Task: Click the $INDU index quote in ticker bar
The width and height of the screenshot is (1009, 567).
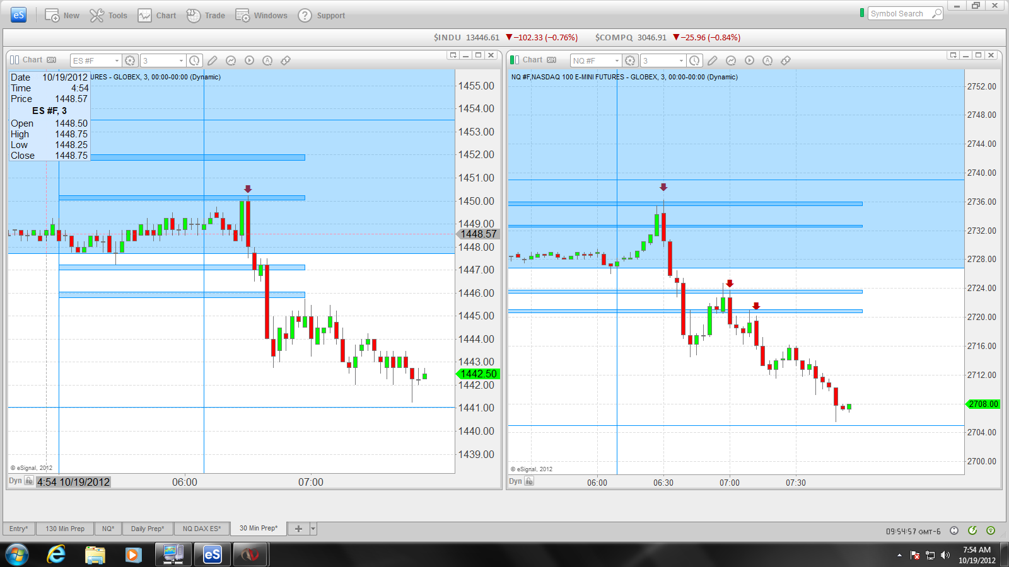Action: (x=506, y=37)
